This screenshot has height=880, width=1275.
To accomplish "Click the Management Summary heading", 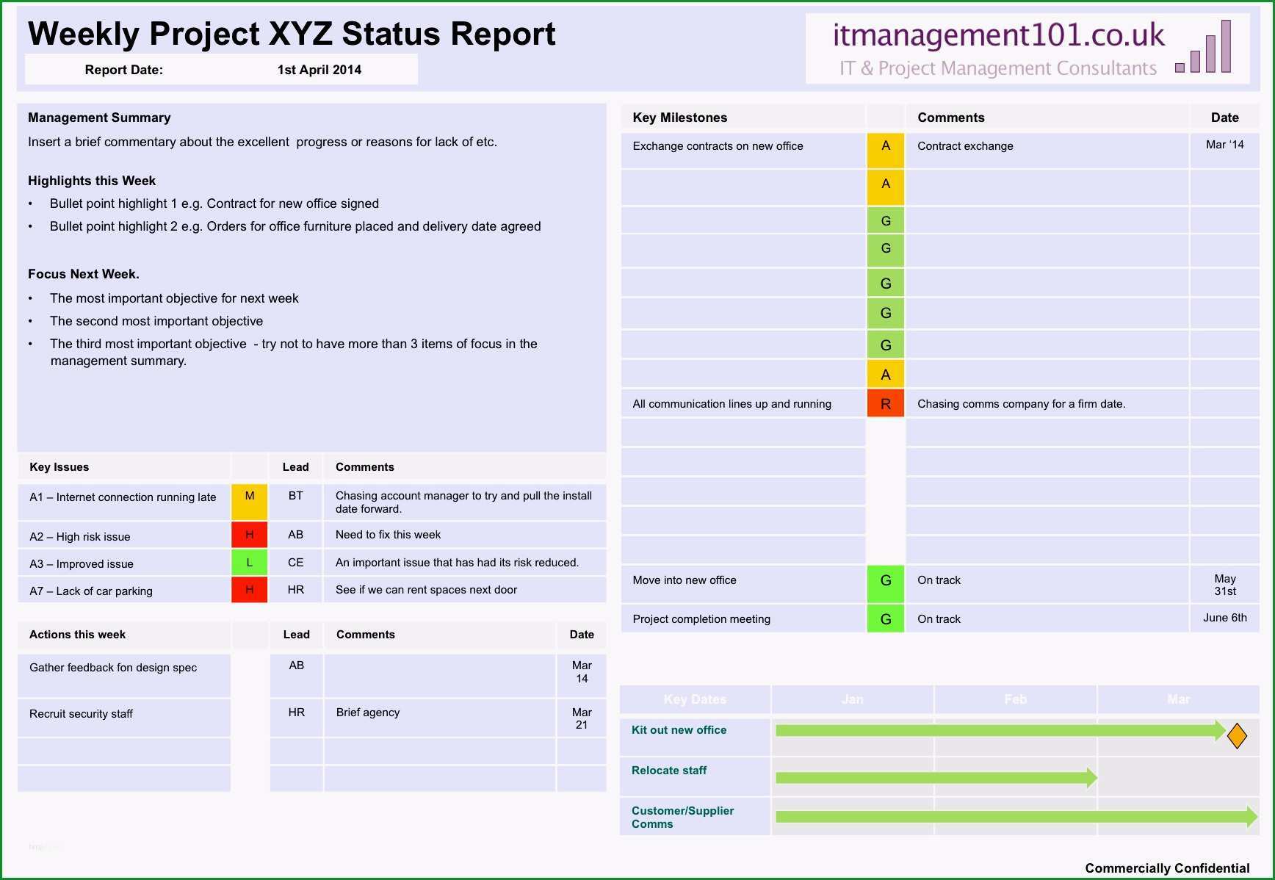I will click(99, 118).
